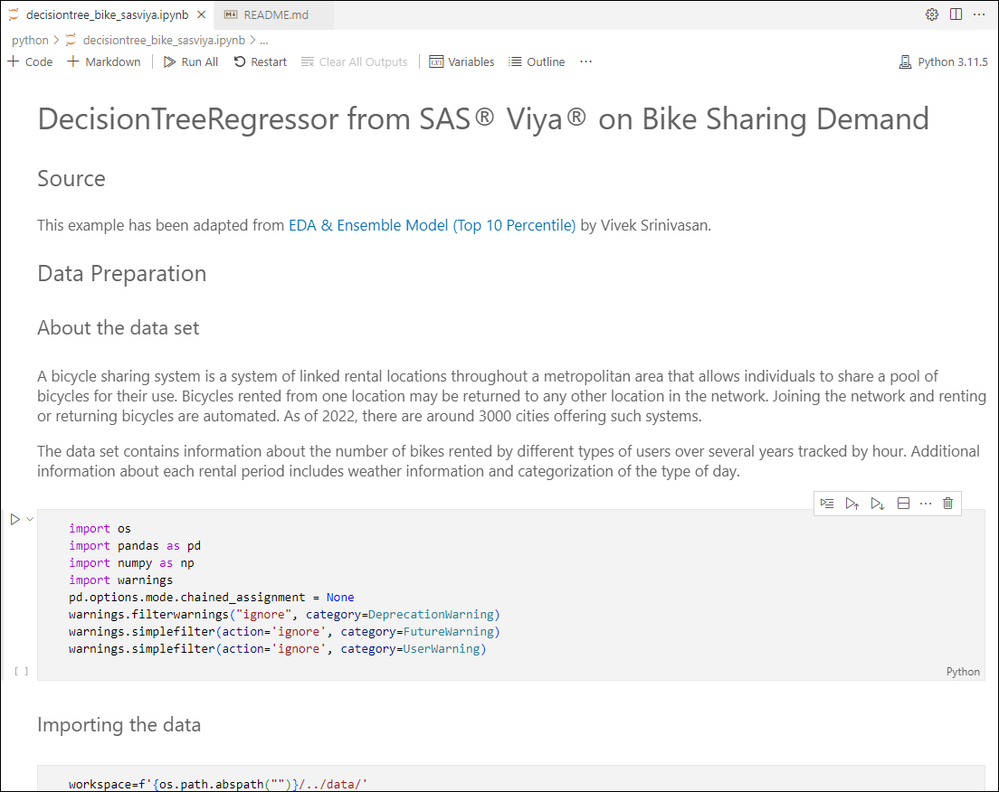Run the imports code cell
This screenshot has height=792, width=999.
click(15, 520)
